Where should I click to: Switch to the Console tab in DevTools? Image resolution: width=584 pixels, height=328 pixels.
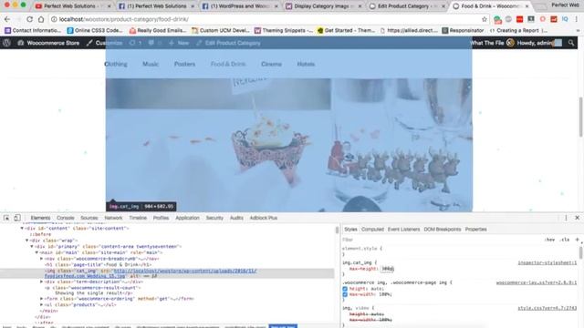(x=66, y=218)
